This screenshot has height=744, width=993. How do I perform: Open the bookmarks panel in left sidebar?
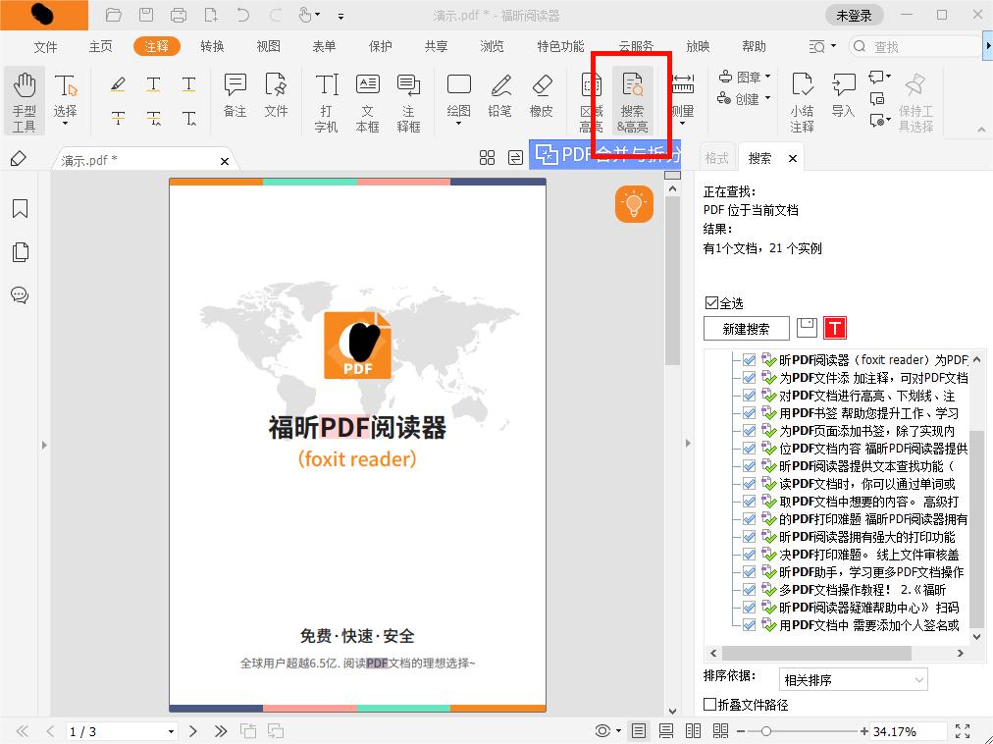pyautogui.click(x=21, y=208)
